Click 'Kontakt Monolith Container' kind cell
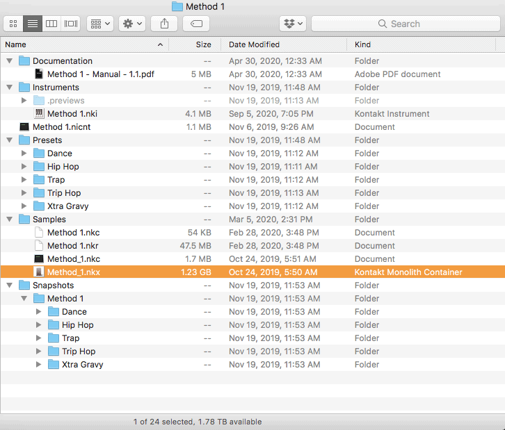Image resolution: width=505 pixels, height=430 pixels. (x=408, y=272)
